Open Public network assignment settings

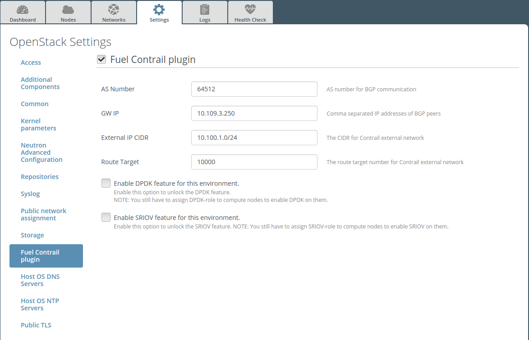coord(44,215)
